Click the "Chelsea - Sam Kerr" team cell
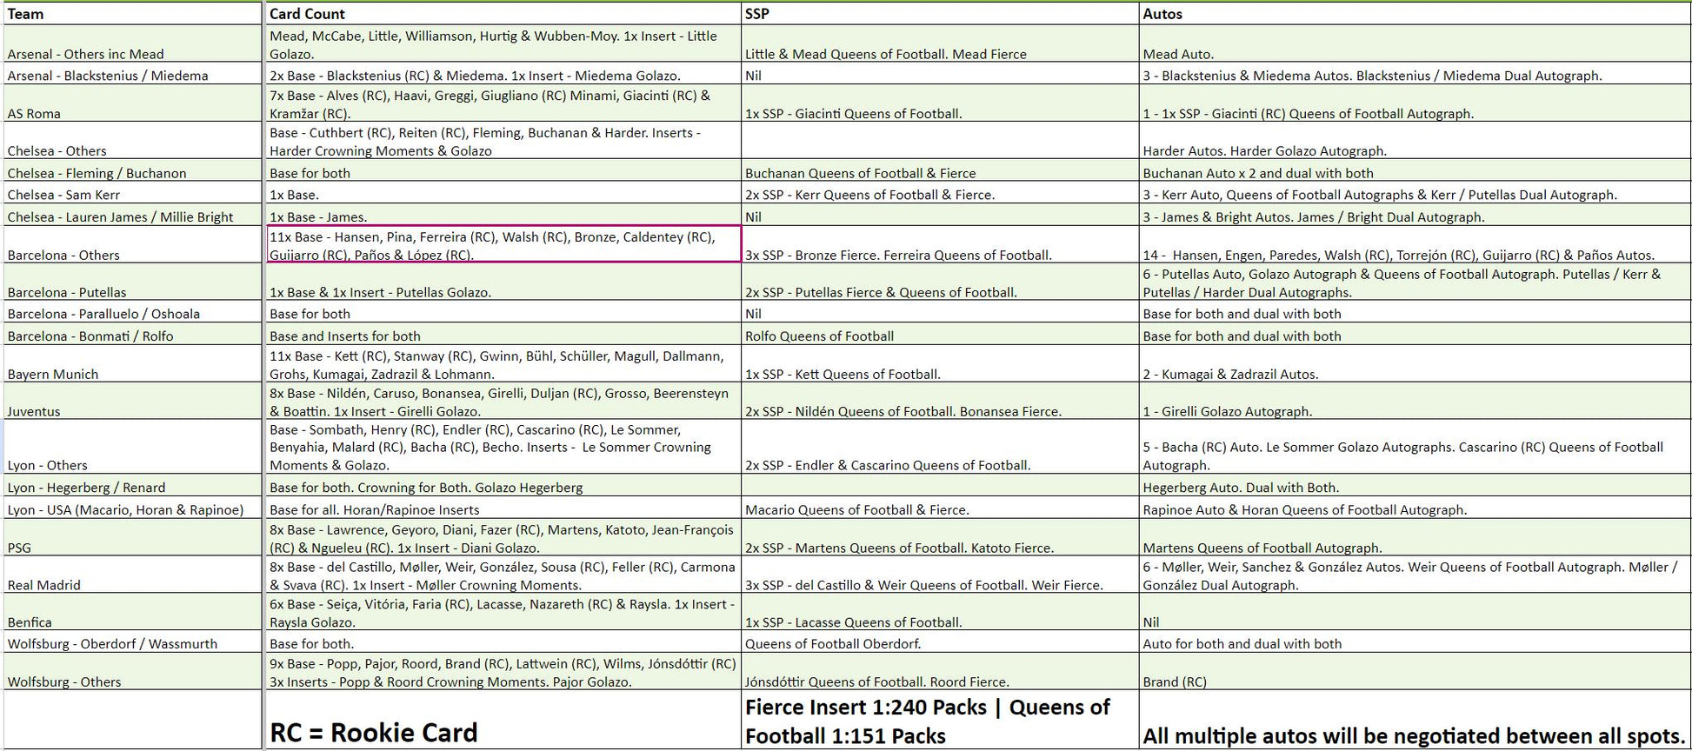This screenshot has width=1692, height=751. [x=132, y=195]
